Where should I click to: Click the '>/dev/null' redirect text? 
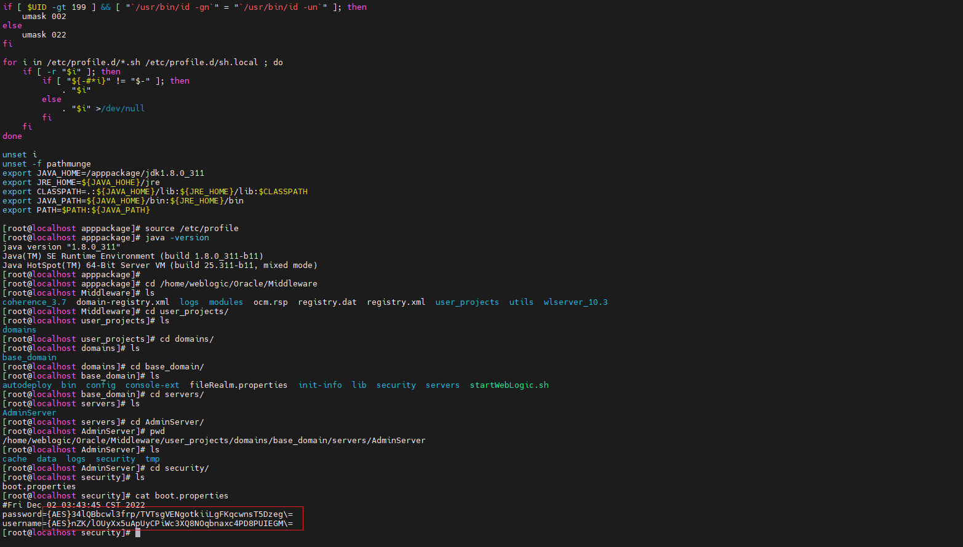coord(121,109)
